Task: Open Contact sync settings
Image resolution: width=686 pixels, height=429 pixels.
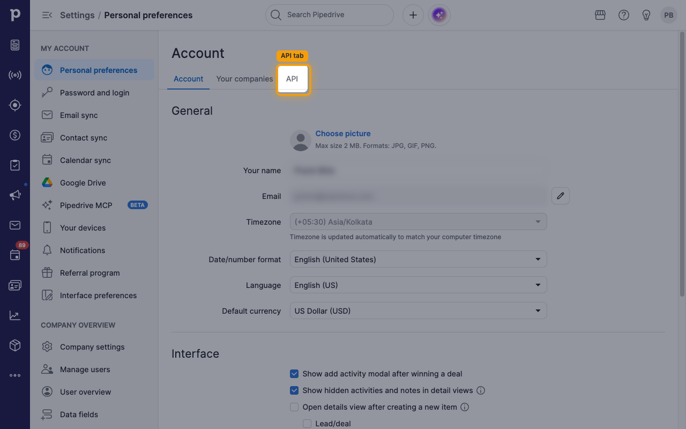Action: click(94, 138)
